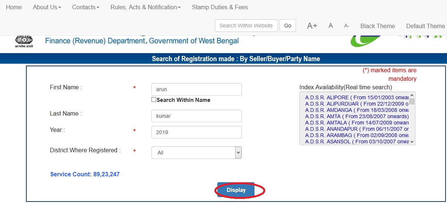Switch to Default Theme
This screenshot has width=447, height=203.
(425, 26)
